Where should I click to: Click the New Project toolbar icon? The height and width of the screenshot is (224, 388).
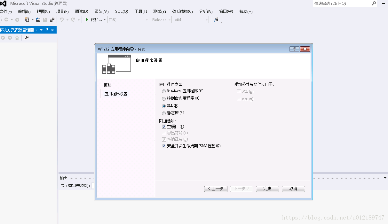[x=27, y=20]
